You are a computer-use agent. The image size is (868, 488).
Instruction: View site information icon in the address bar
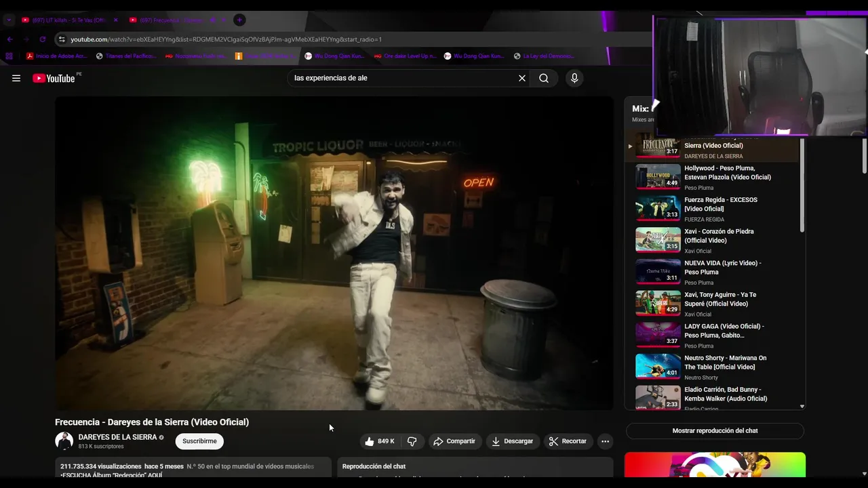[x=62, y=39]
